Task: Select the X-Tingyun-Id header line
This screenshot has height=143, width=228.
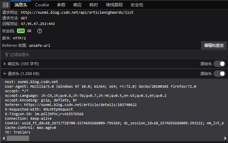Action: point(44,114)
